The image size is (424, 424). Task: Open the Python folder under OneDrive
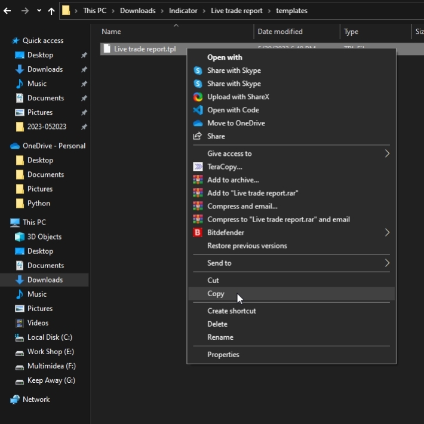tap(38, 204)
